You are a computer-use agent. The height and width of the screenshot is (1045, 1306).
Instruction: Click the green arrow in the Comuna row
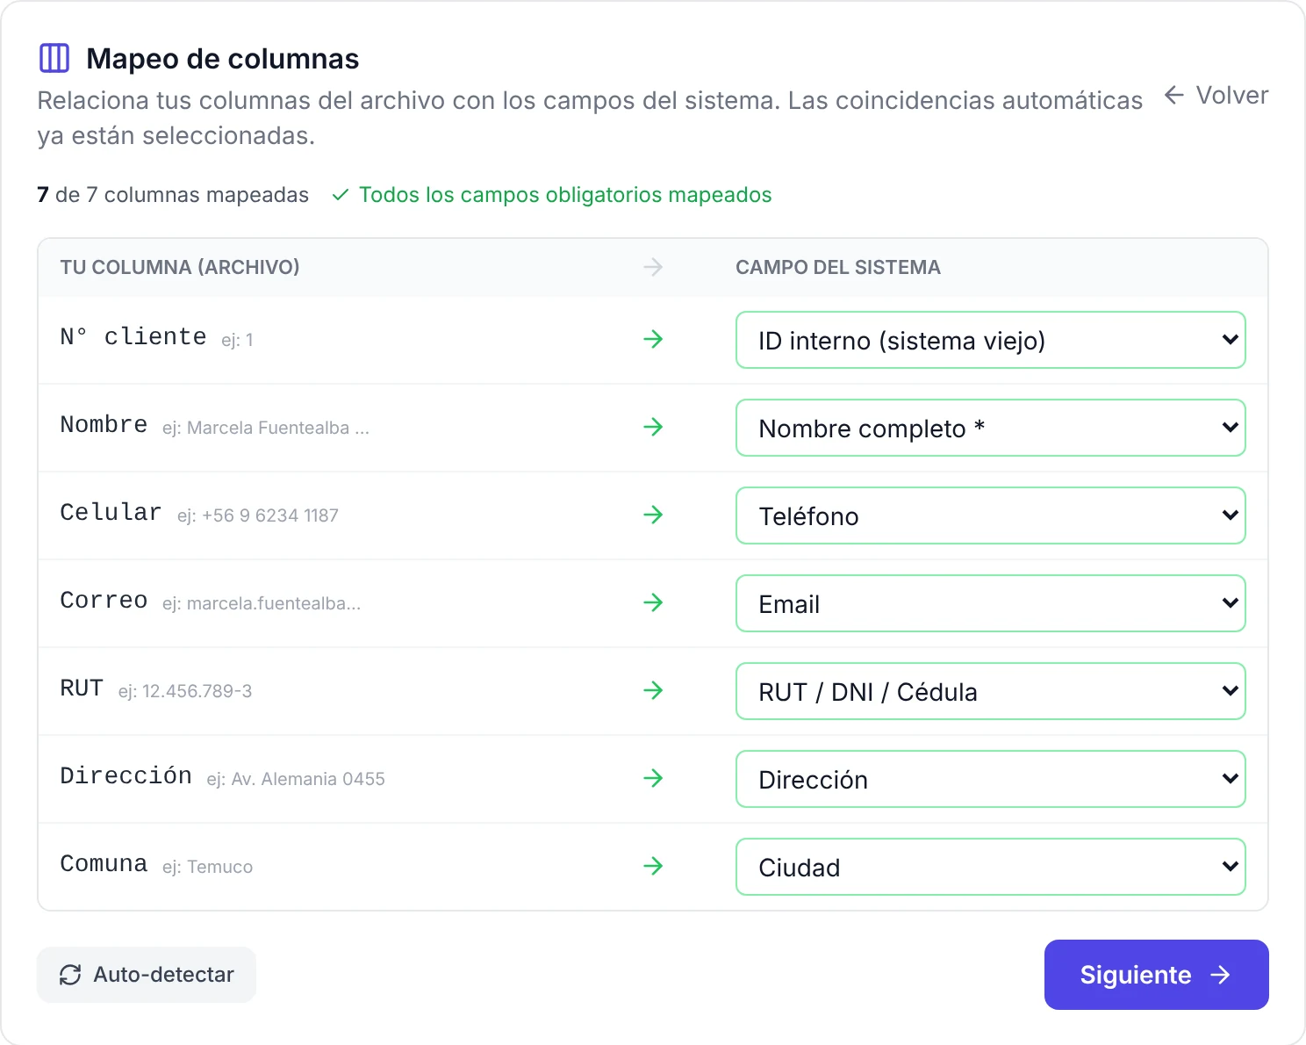pyautogui.click(x=653, y=866)
